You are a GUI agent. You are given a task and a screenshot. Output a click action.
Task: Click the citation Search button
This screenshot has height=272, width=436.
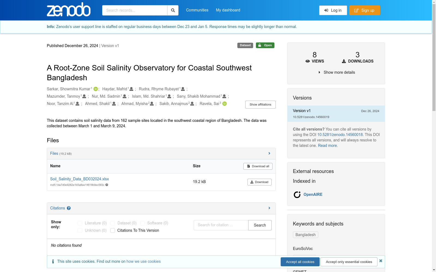click(260, 225)
